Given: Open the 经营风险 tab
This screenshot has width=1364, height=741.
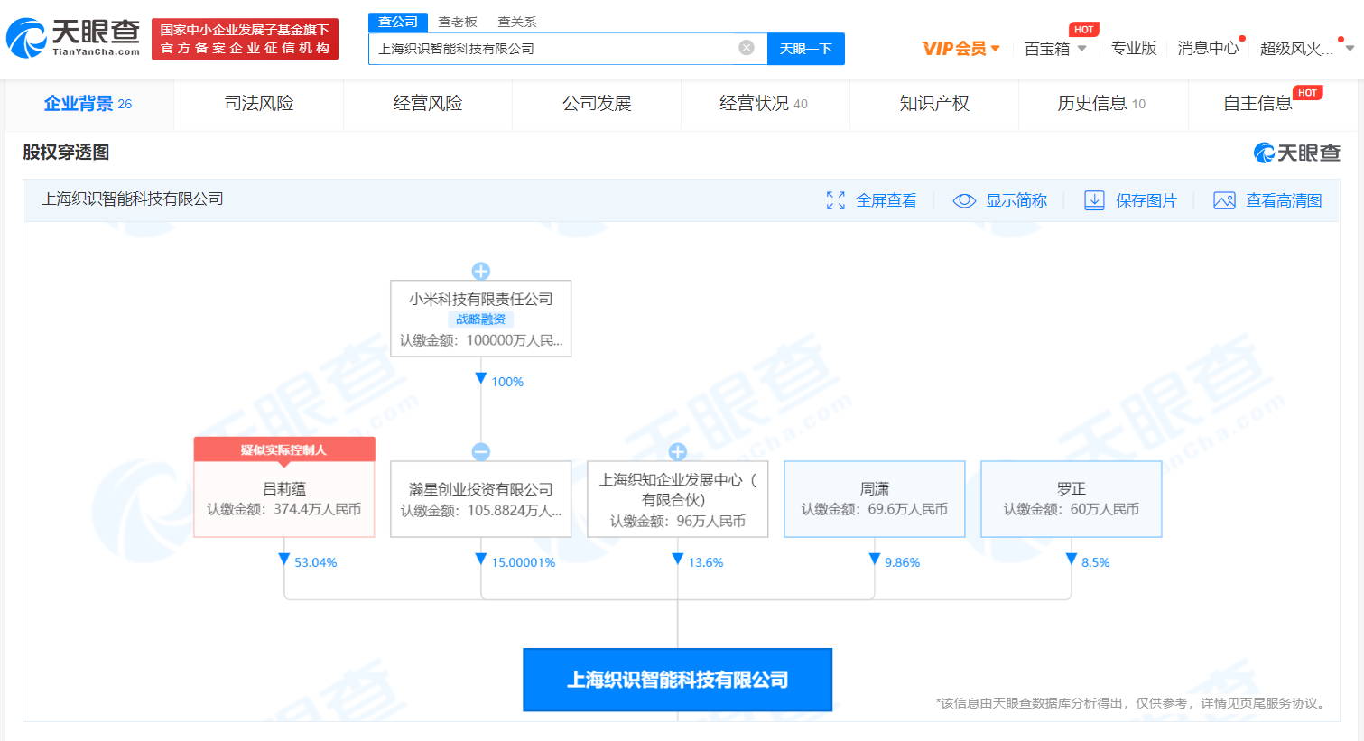Looking at the screenshot, I should click(428, 104).
